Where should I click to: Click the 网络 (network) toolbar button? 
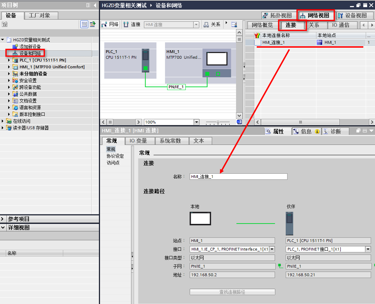[110, 24]
